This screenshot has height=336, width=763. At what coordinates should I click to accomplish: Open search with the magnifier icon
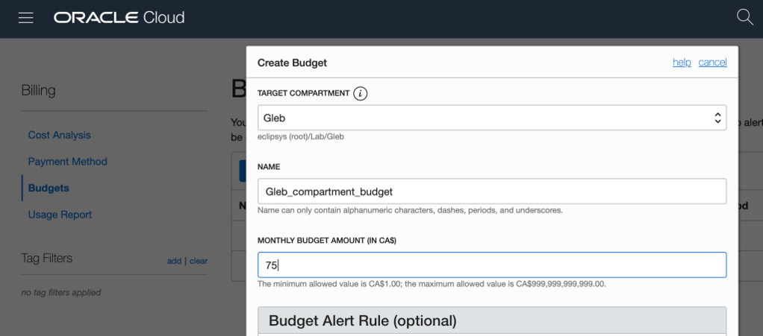(744, 17)
